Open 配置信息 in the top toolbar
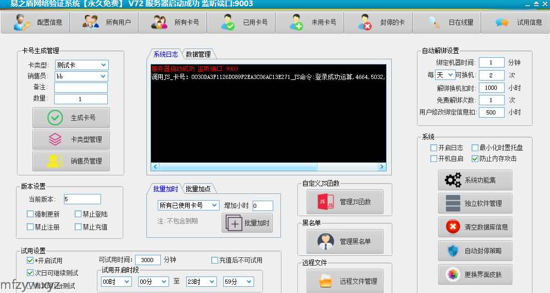The width and height of the screenshot is (550, 293). click(36, 23)
